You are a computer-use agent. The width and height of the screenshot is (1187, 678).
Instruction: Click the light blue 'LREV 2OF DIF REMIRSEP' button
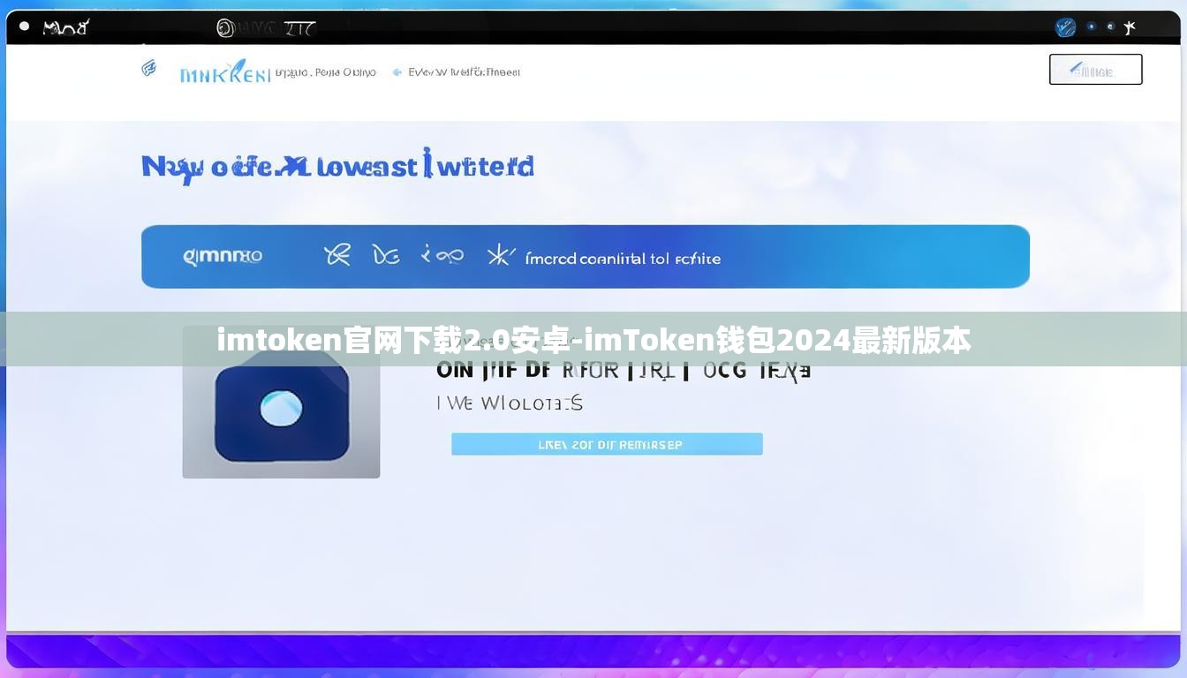click(x=607, y=444)
